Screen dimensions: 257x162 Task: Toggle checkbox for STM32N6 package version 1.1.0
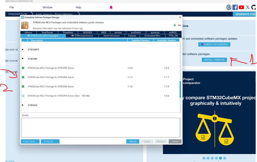[23, 86]
